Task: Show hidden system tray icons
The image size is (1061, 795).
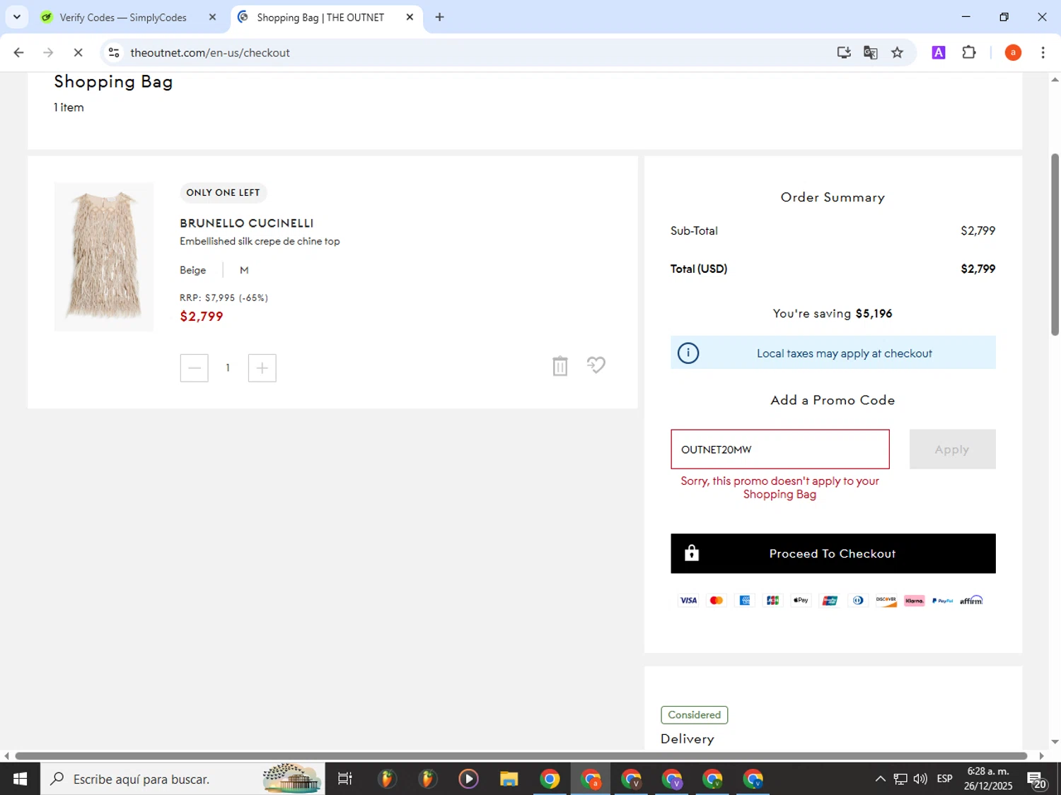Action: point(880,779)
